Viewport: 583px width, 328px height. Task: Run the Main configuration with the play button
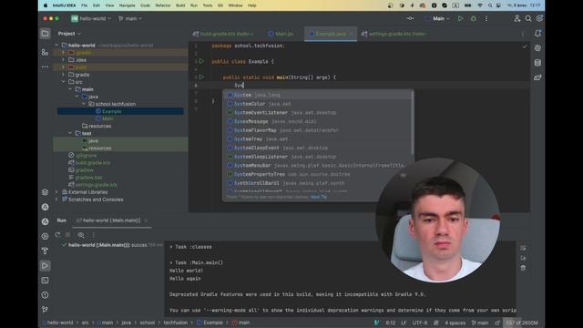461,18
